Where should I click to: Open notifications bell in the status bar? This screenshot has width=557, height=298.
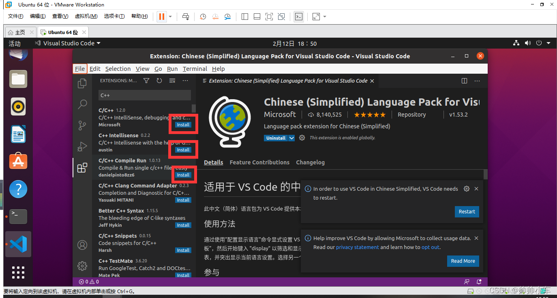[x=479, y=281]
